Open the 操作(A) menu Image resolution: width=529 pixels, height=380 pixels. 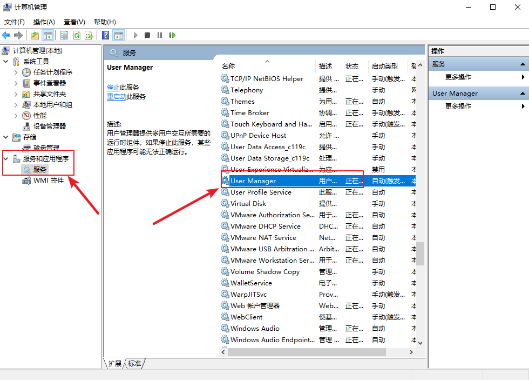pyautogui.click(x=44, y=22)
